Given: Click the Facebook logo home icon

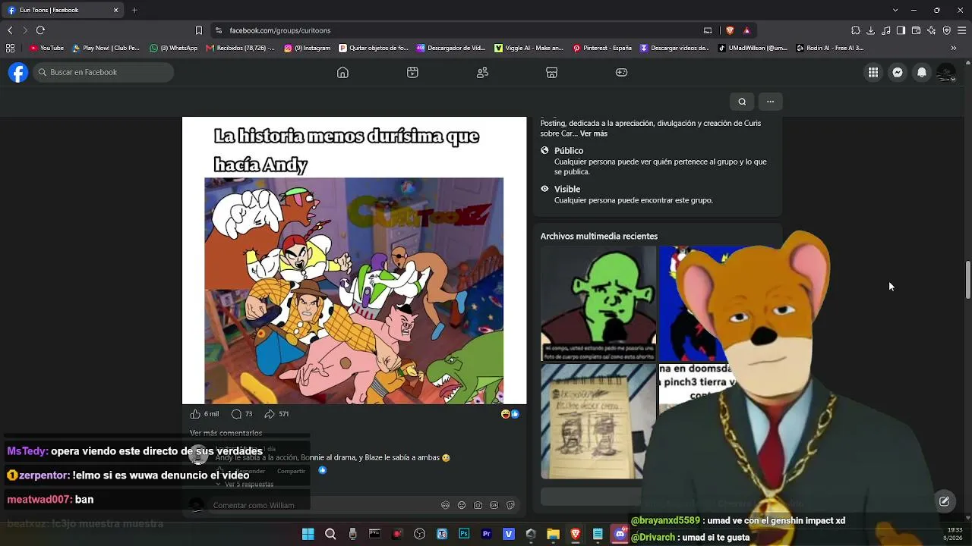Looking at the screenshot, I should 18,72.
